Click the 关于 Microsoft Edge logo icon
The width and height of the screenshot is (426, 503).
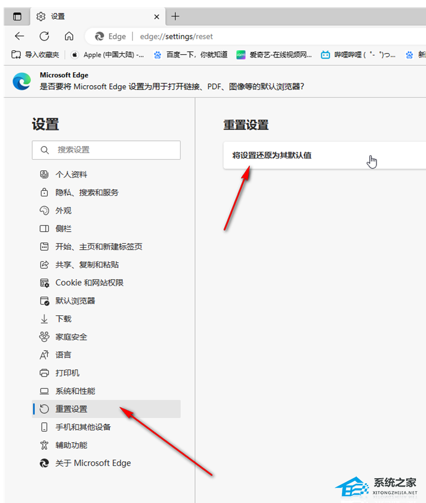point(45,463)
